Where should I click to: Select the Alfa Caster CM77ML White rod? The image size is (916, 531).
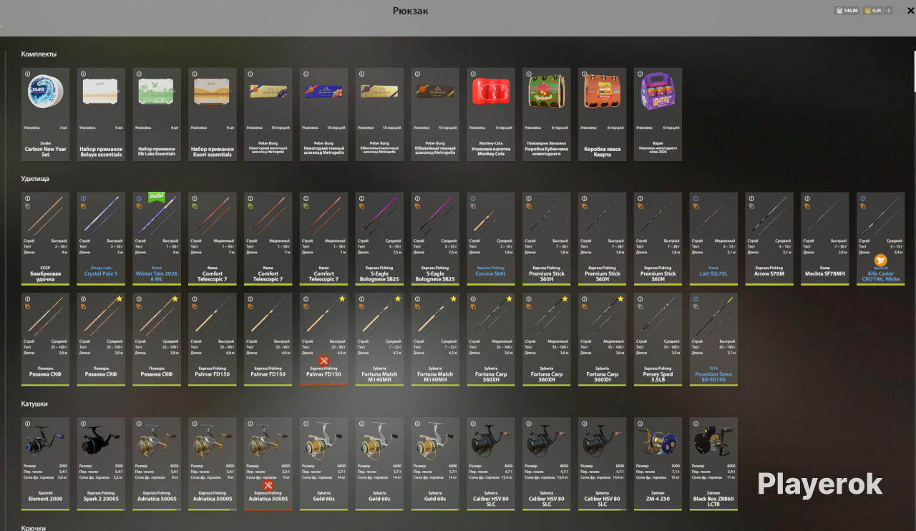(880, 239)
